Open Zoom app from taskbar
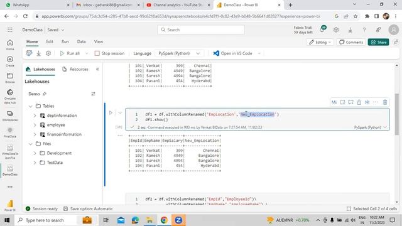The width and height of the screenshot is (402, 226). point(178,220)
